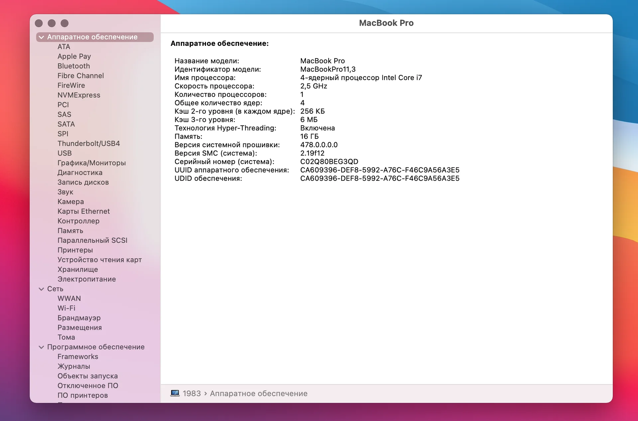The image size is (638, 421).
Task: Click the 2,5 GHz processor speed value
Action: pyautogui.click(x=314, y=86)
